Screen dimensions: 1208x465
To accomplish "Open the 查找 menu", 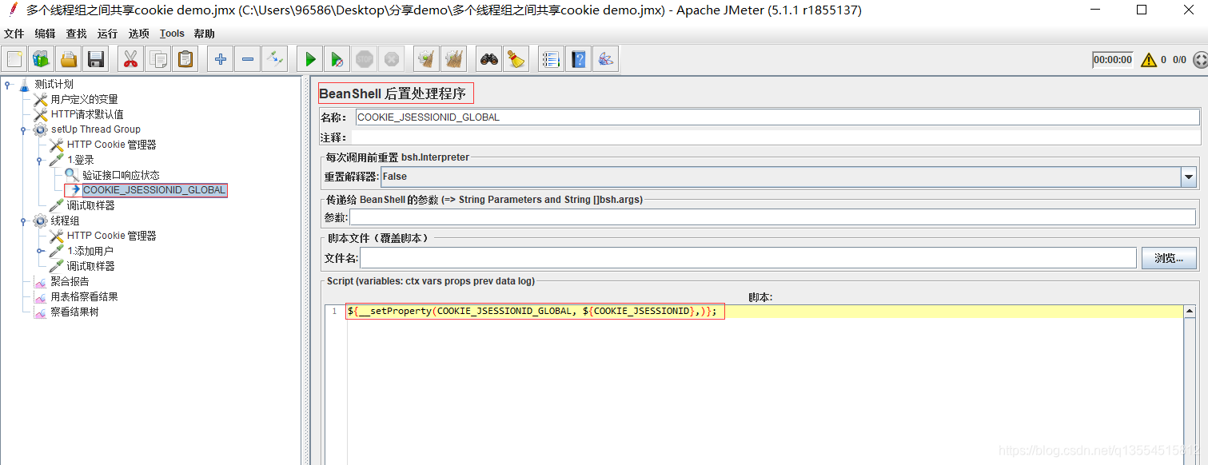I will 76,34.
